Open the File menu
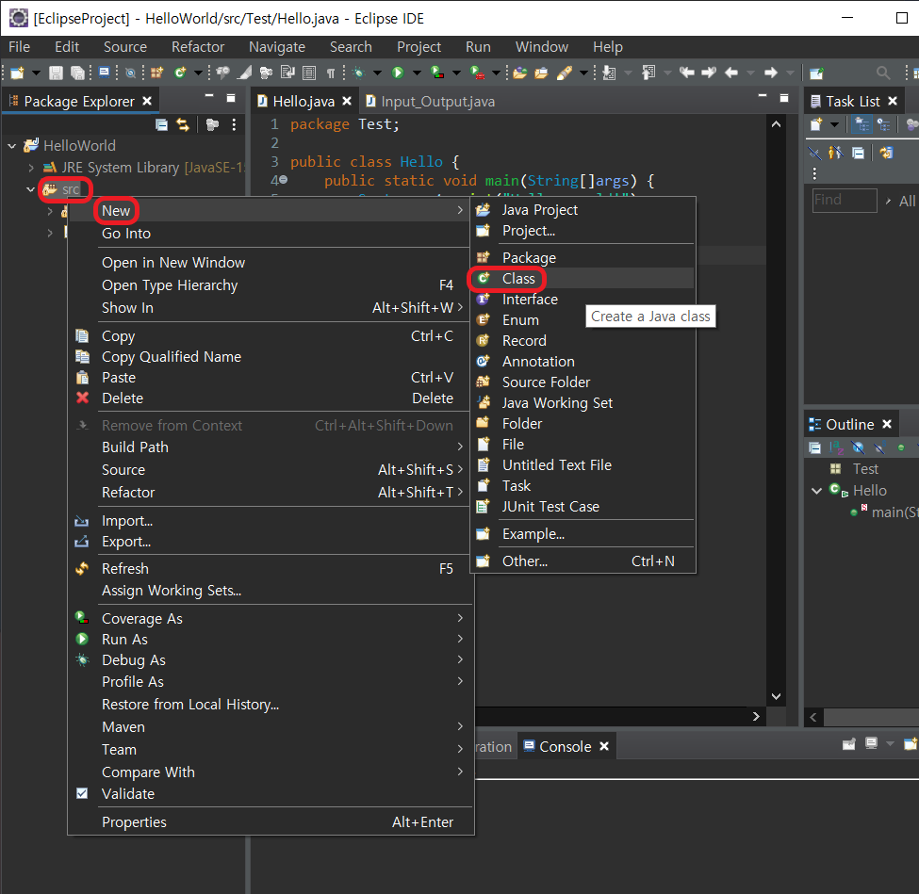Screen dimensions: 919x894 (20, 47)
